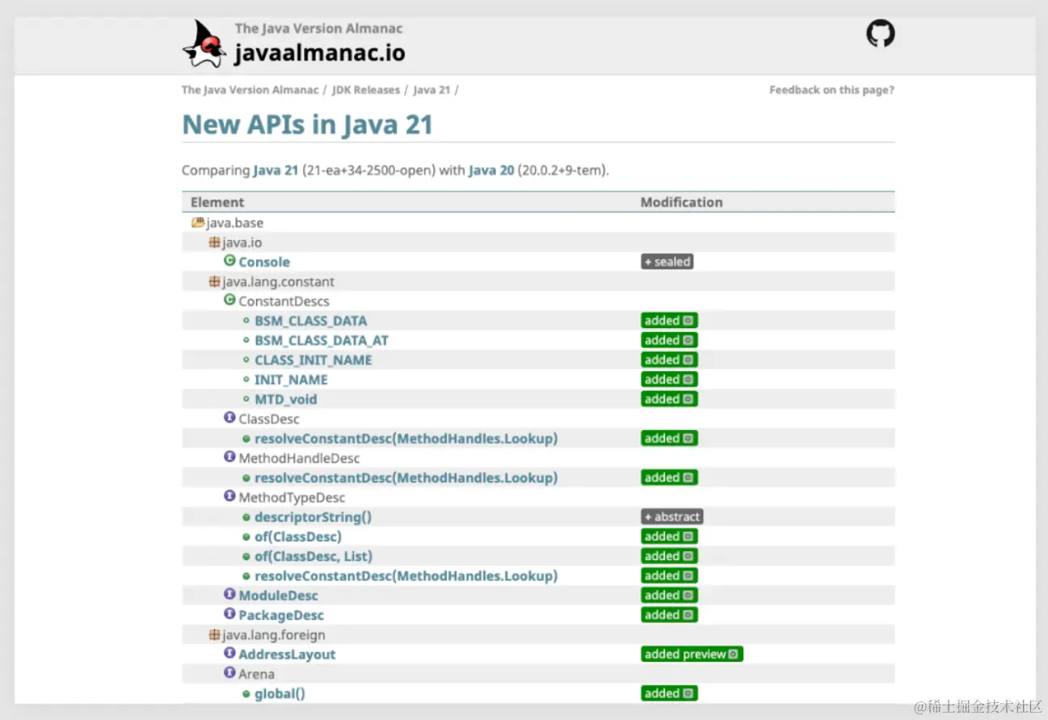
Task: Open resolveConstantDesc link under ClassDesc
Action: coord(406,439)
